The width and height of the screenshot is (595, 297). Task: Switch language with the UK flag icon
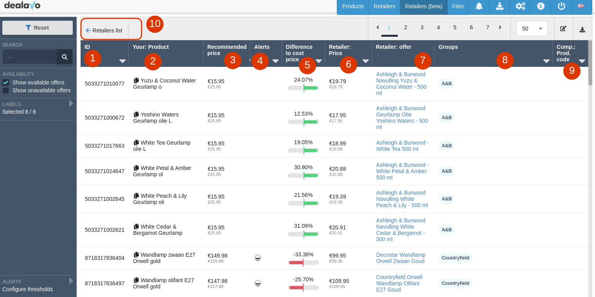coord(581,6)
